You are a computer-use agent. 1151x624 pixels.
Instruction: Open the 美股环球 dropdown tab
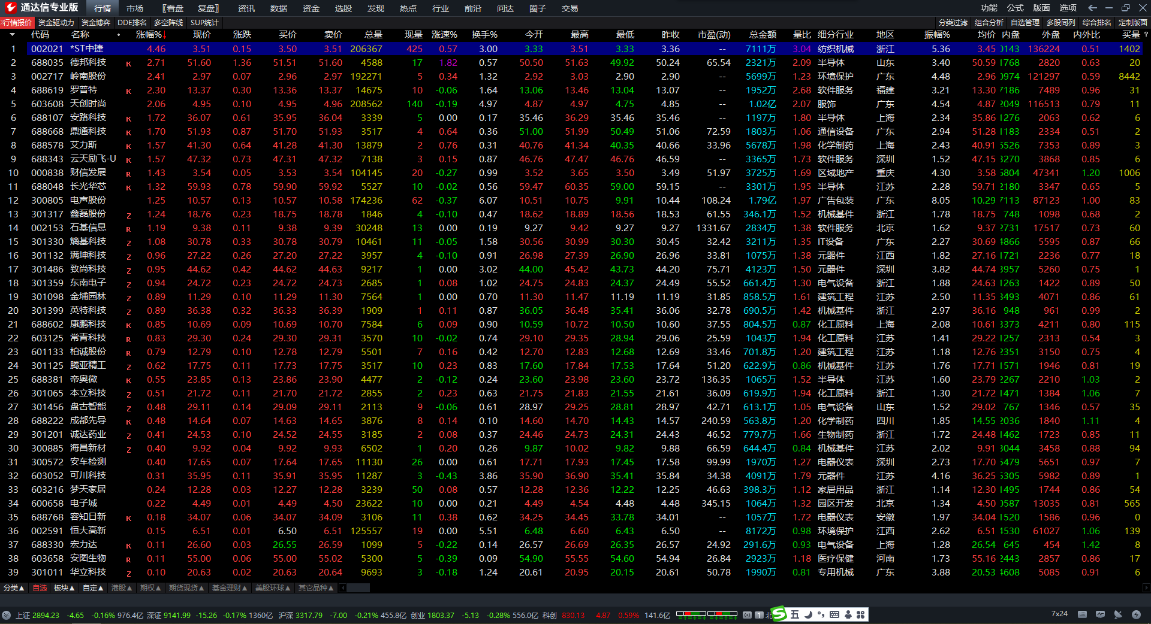273,588
